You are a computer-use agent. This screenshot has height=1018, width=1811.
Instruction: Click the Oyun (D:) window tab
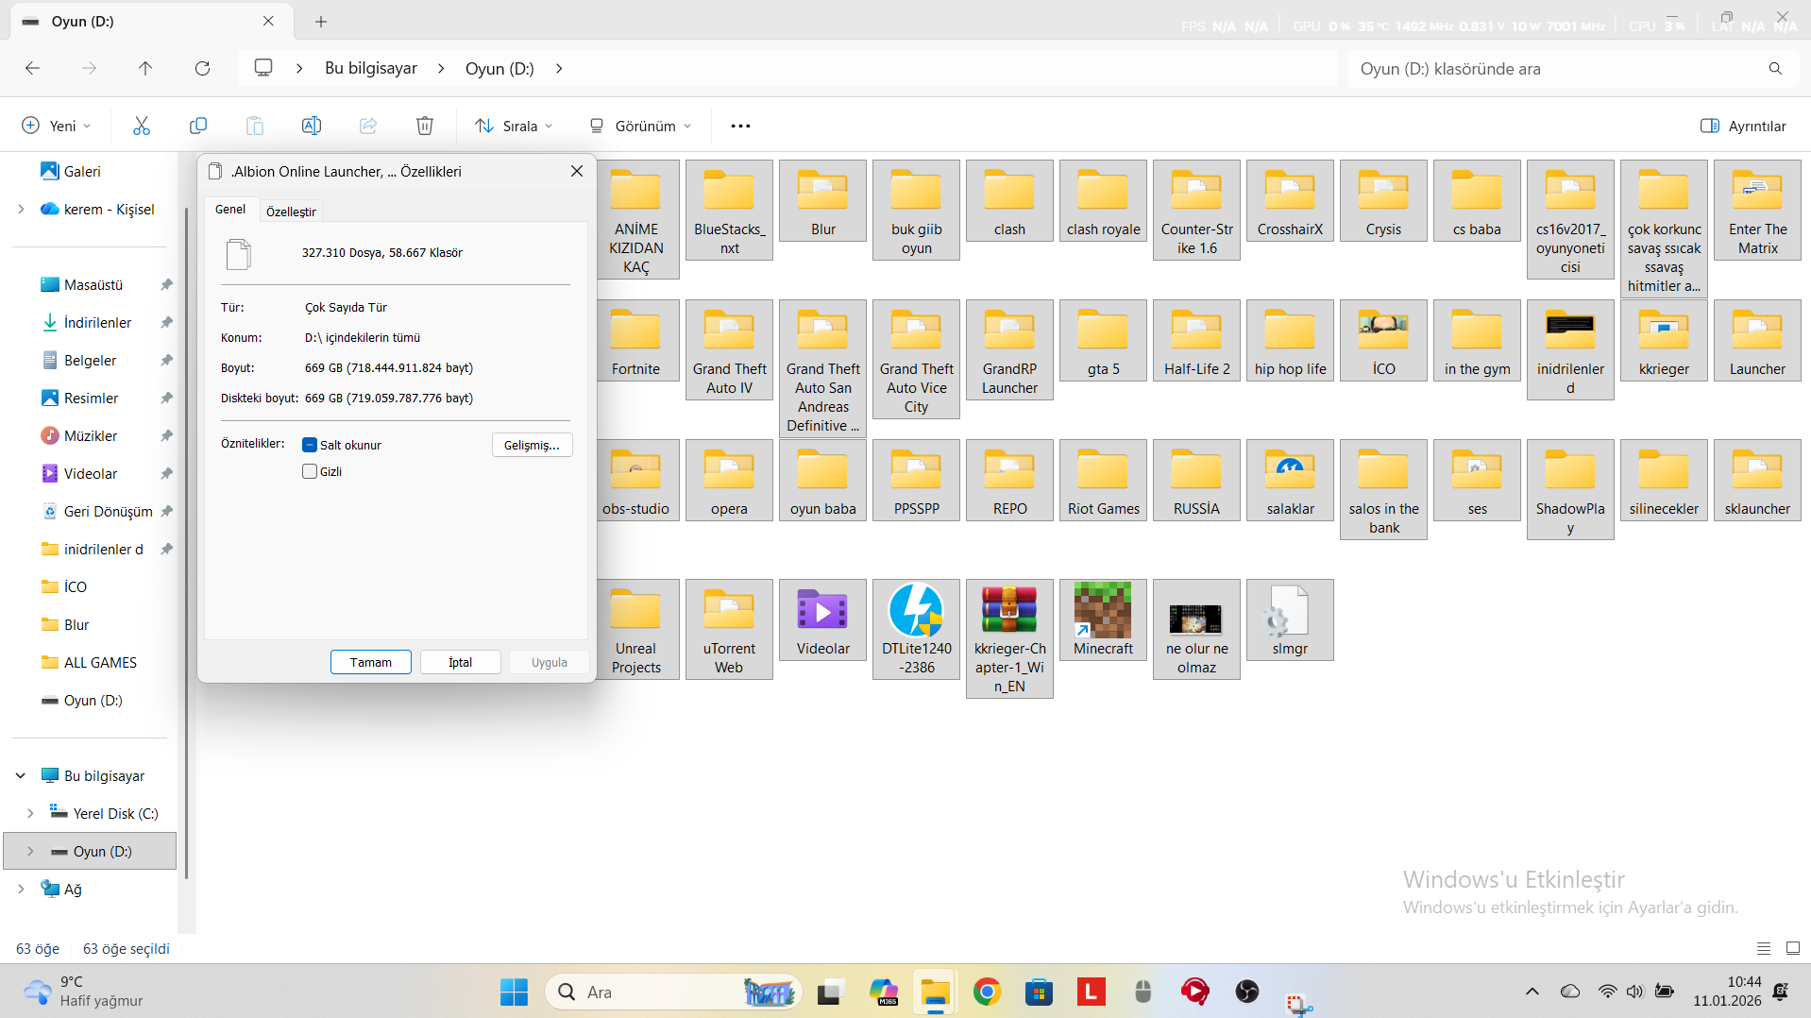click(x=151, y=21)
